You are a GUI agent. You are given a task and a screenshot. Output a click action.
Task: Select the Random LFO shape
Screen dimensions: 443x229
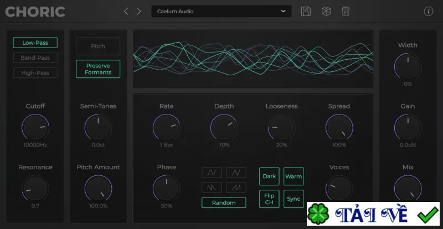coord(224,203)
